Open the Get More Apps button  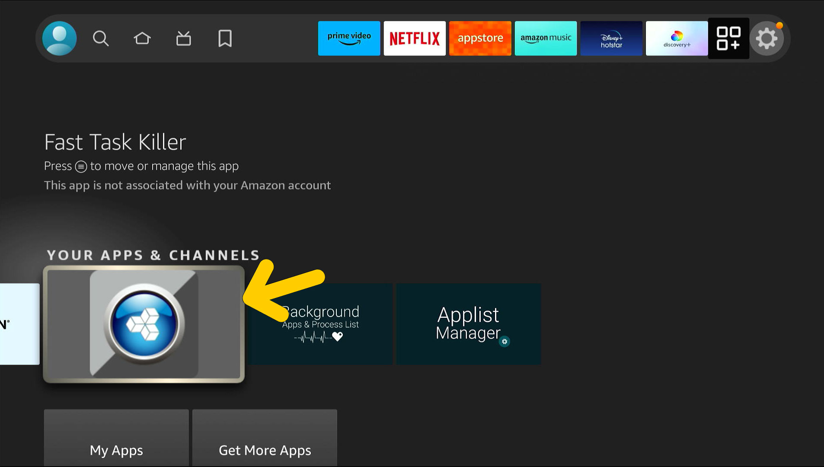coord(265,438)
